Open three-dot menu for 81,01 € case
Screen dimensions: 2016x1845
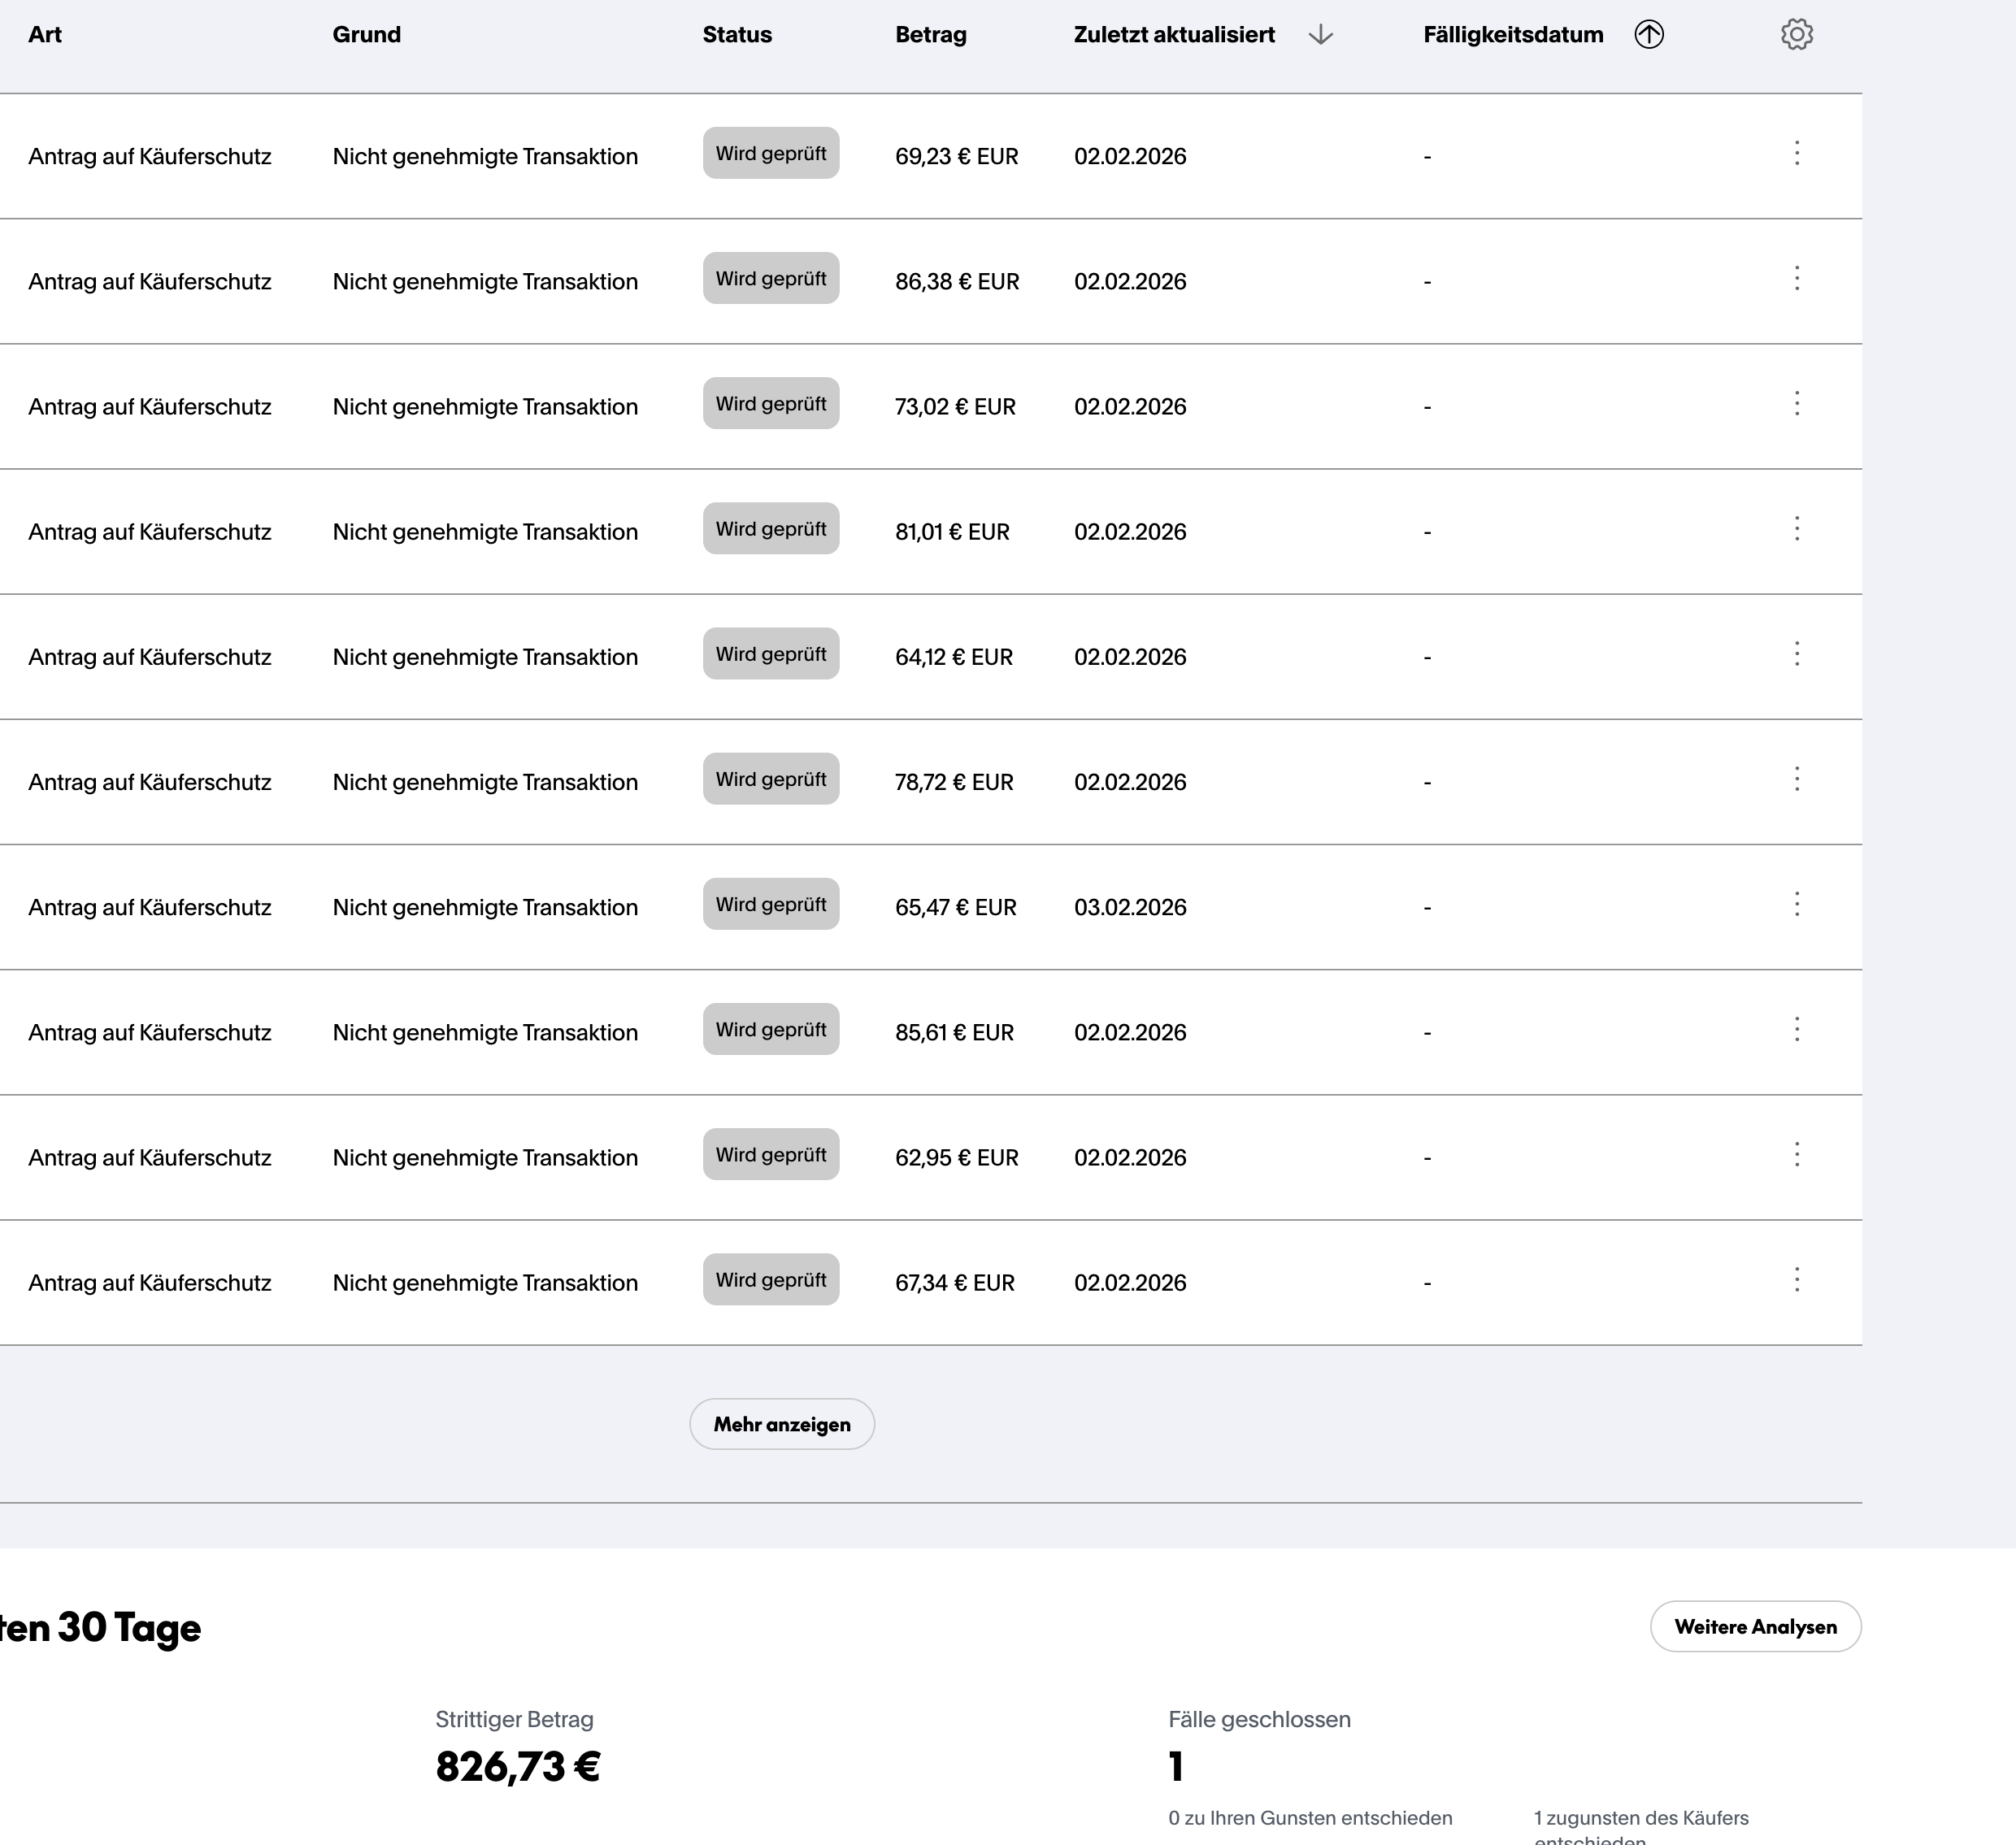point(1796,528)
